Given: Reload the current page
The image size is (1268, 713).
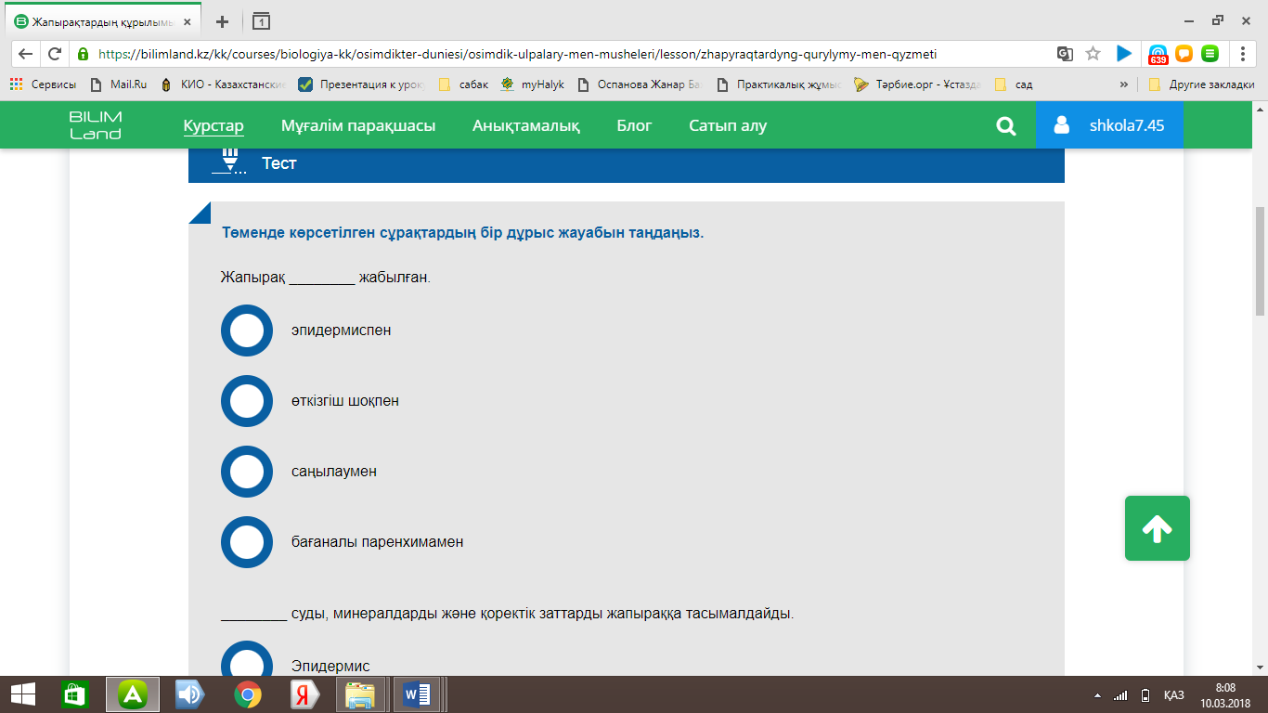Looking at the screenshot, I should (x=55, y=54).
